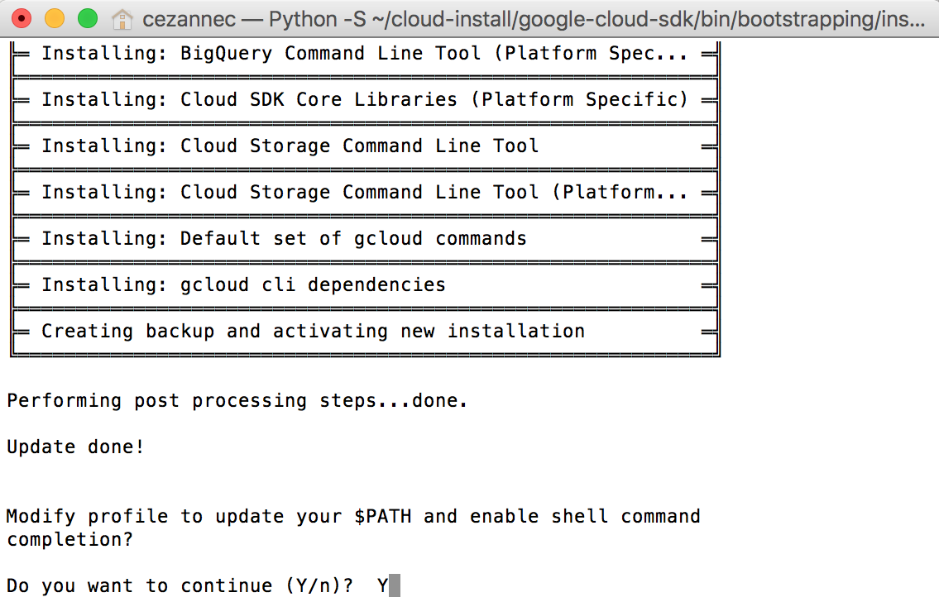Click the word 'completion?' in the terminal
Image resolution: width=939 pixels, height=602 pixels.
[x=69, y=540]
